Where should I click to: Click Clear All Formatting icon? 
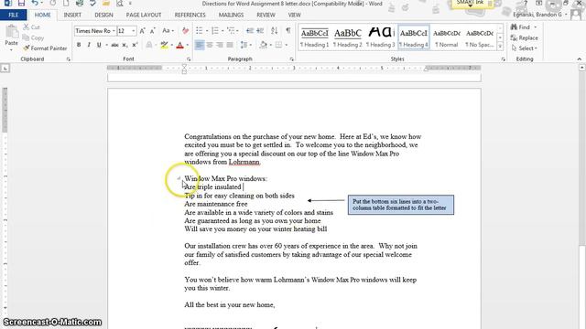[x=185, y=31]
